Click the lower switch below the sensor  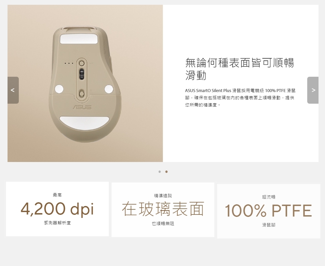tap(82, 93)
